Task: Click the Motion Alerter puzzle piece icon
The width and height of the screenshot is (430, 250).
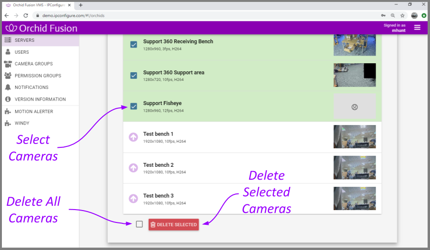Action: tap(8, 111)
